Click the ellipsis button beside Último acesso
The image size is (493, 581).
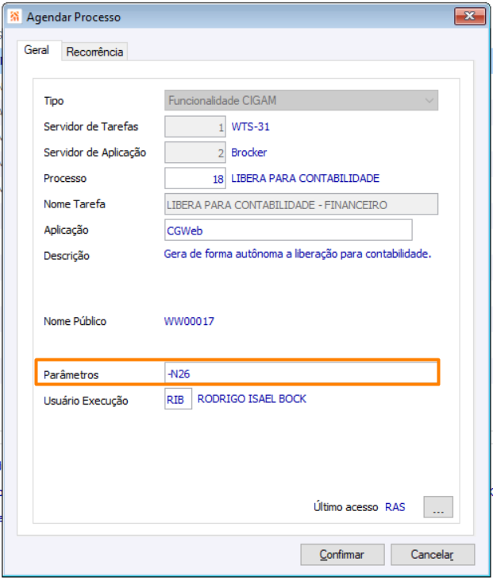pyautogui.click(x=438, y=507)
